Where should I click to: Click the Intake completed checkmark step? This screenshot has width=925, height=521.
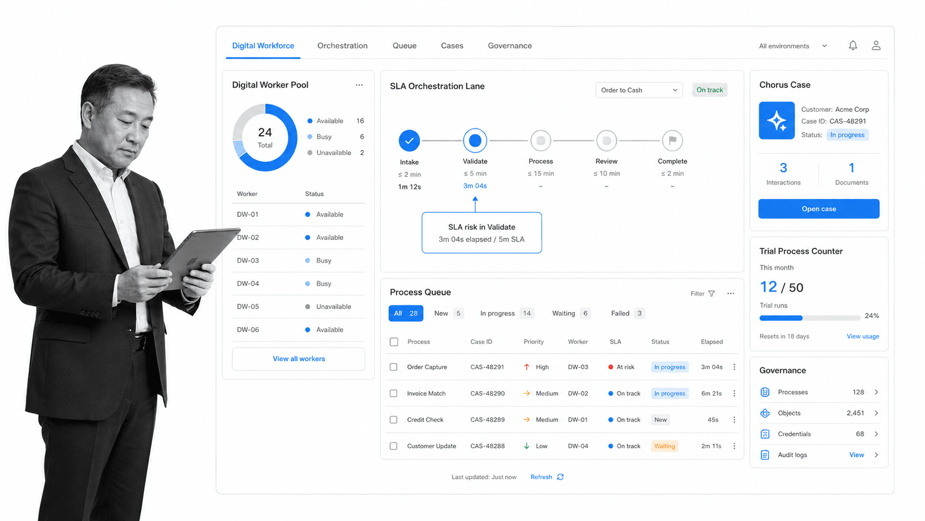409,141
